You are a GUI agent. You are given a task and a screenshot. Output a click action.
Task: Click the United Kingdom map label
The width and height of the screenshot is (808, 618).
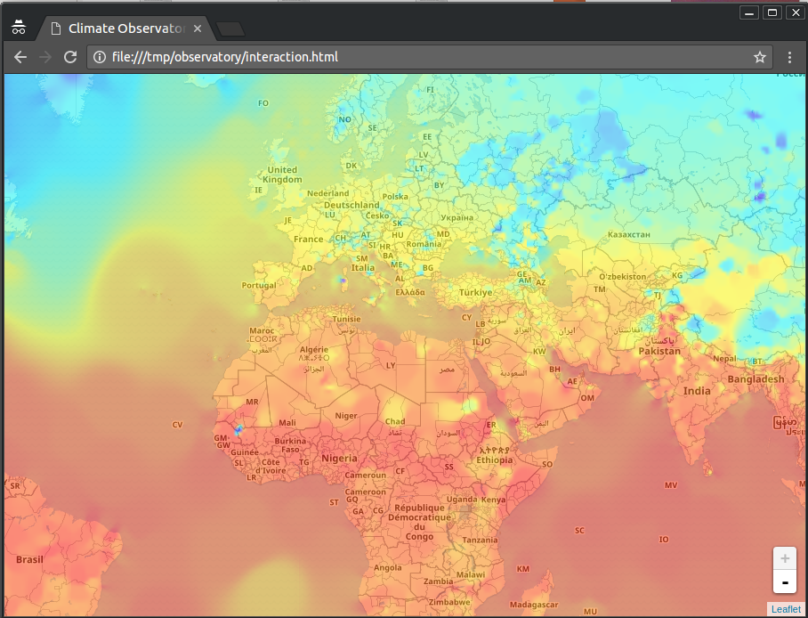(x=282, y=175)
